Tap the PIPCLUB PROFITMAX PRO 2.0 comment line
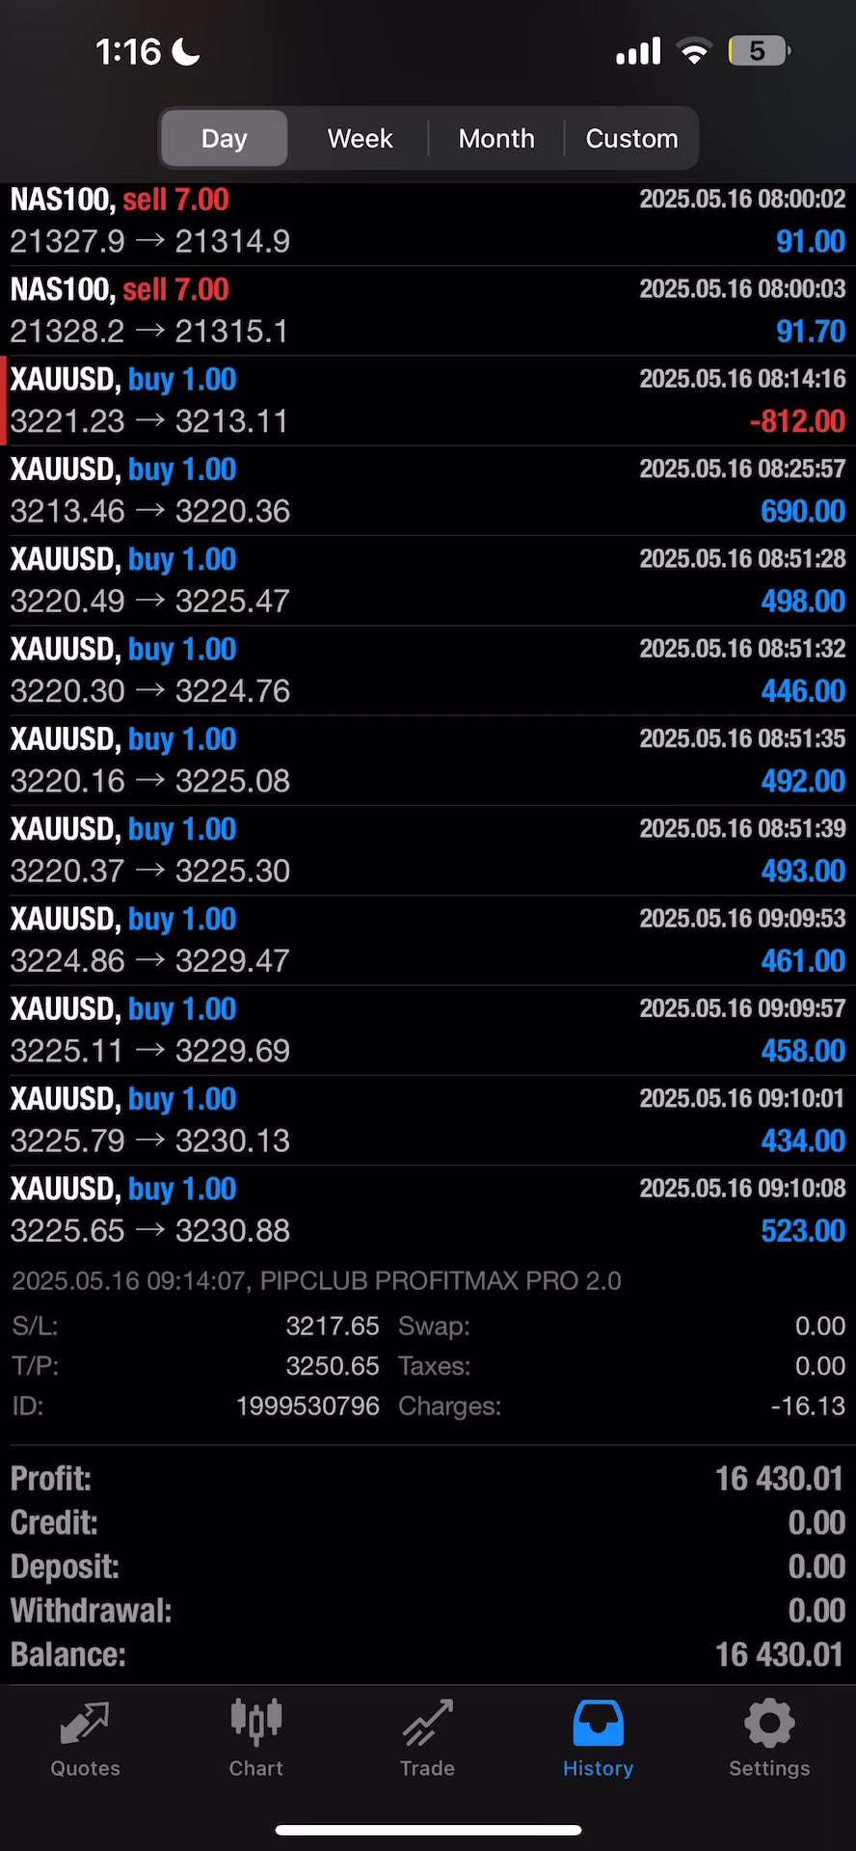856x1851 pixels. [316, 1280]
